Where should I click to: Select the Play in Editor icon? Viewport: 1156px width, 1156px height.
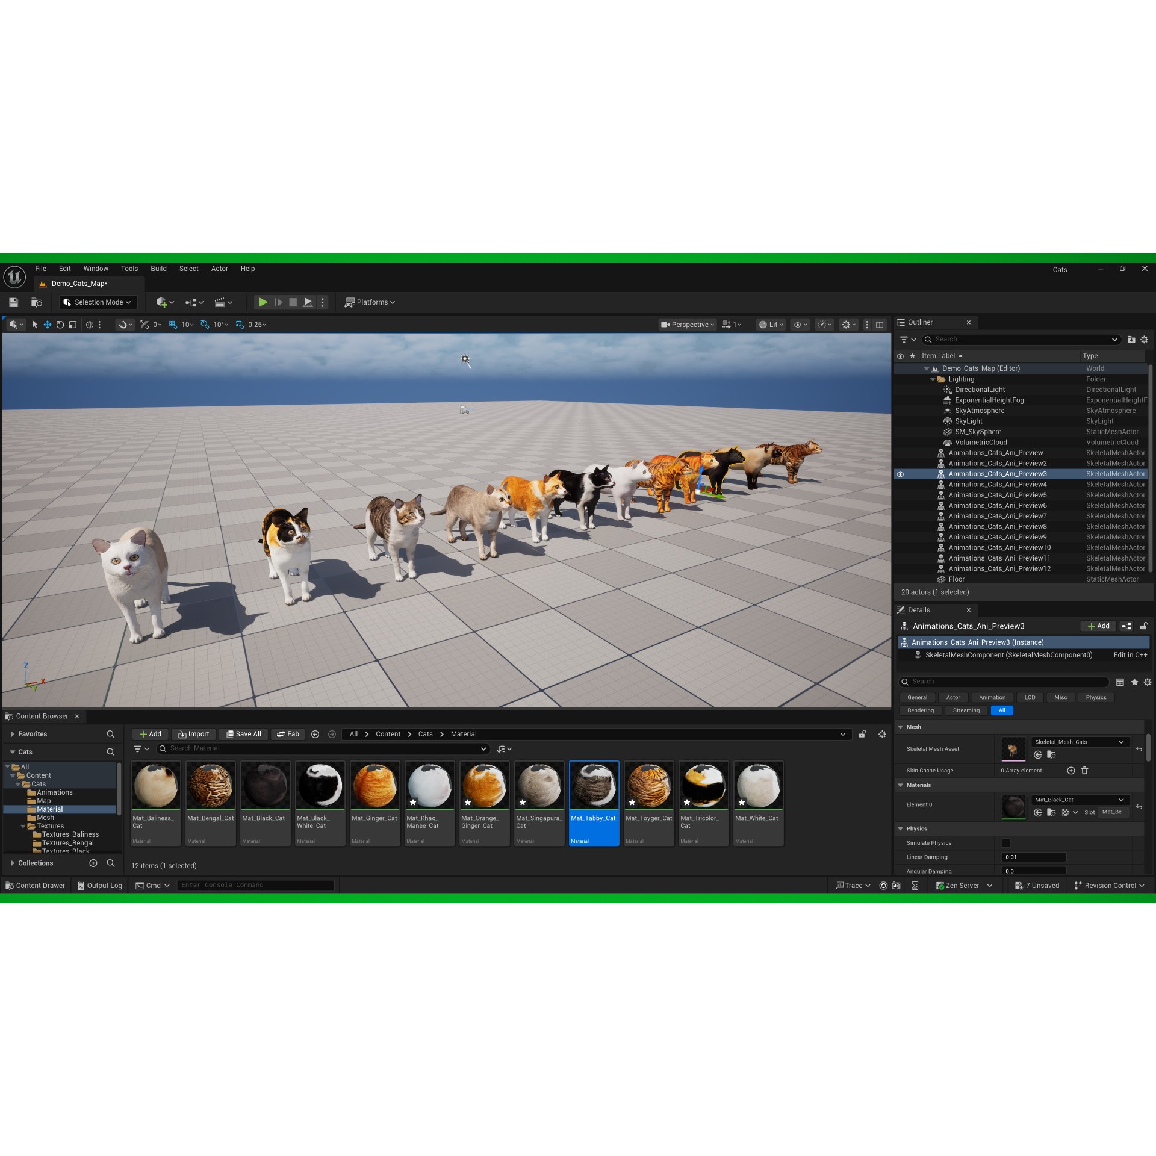coord(263,302)
